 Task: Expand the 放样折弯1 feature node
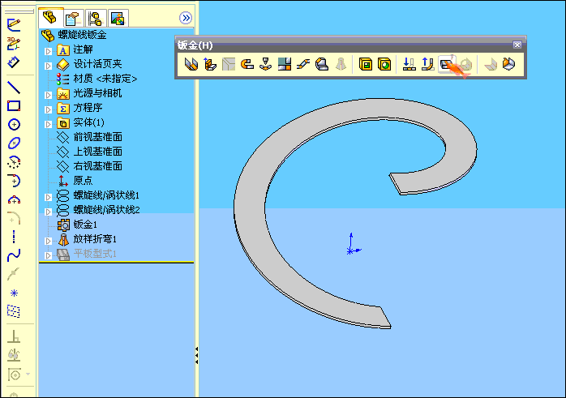pyautogui.click(x=48, y=241)
